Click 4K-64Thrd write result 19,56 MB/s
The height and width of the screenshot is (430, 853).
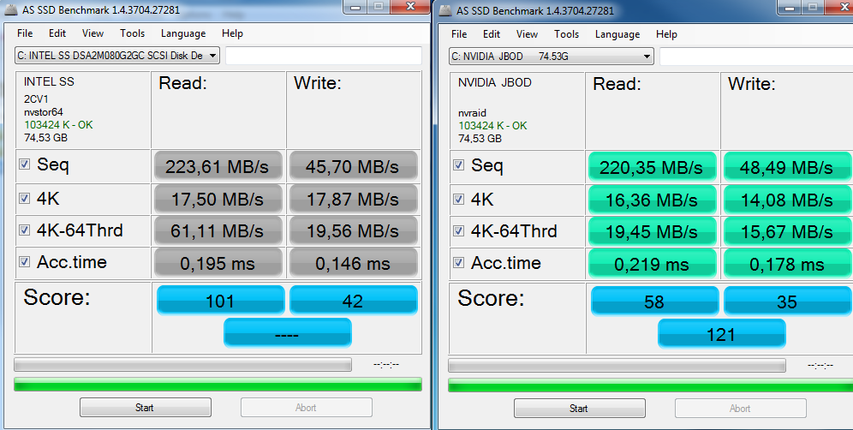353,230
